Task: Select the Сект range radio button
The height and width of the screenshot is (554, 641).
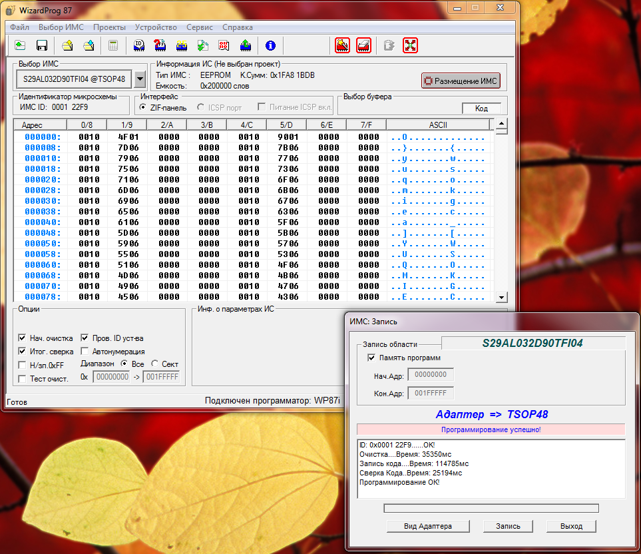Action: [155, 364]
